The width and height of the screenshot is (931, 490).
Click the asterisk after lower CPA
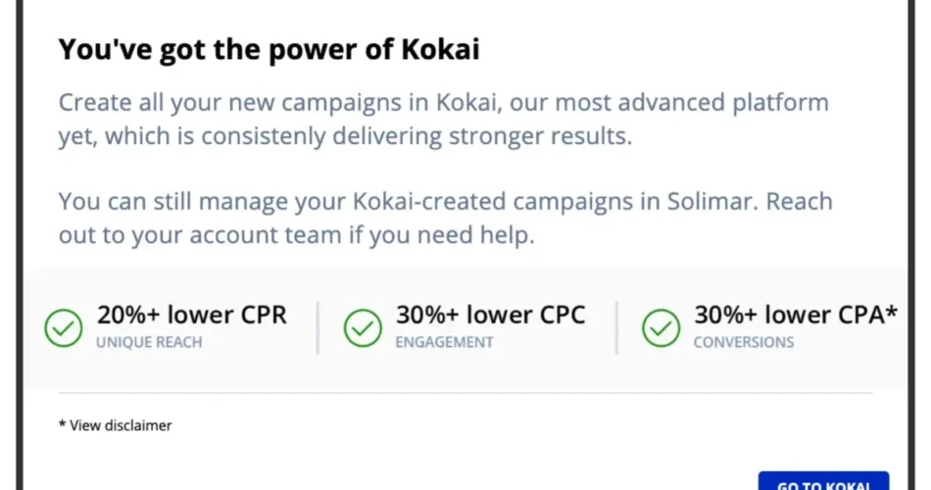[891, 312]
